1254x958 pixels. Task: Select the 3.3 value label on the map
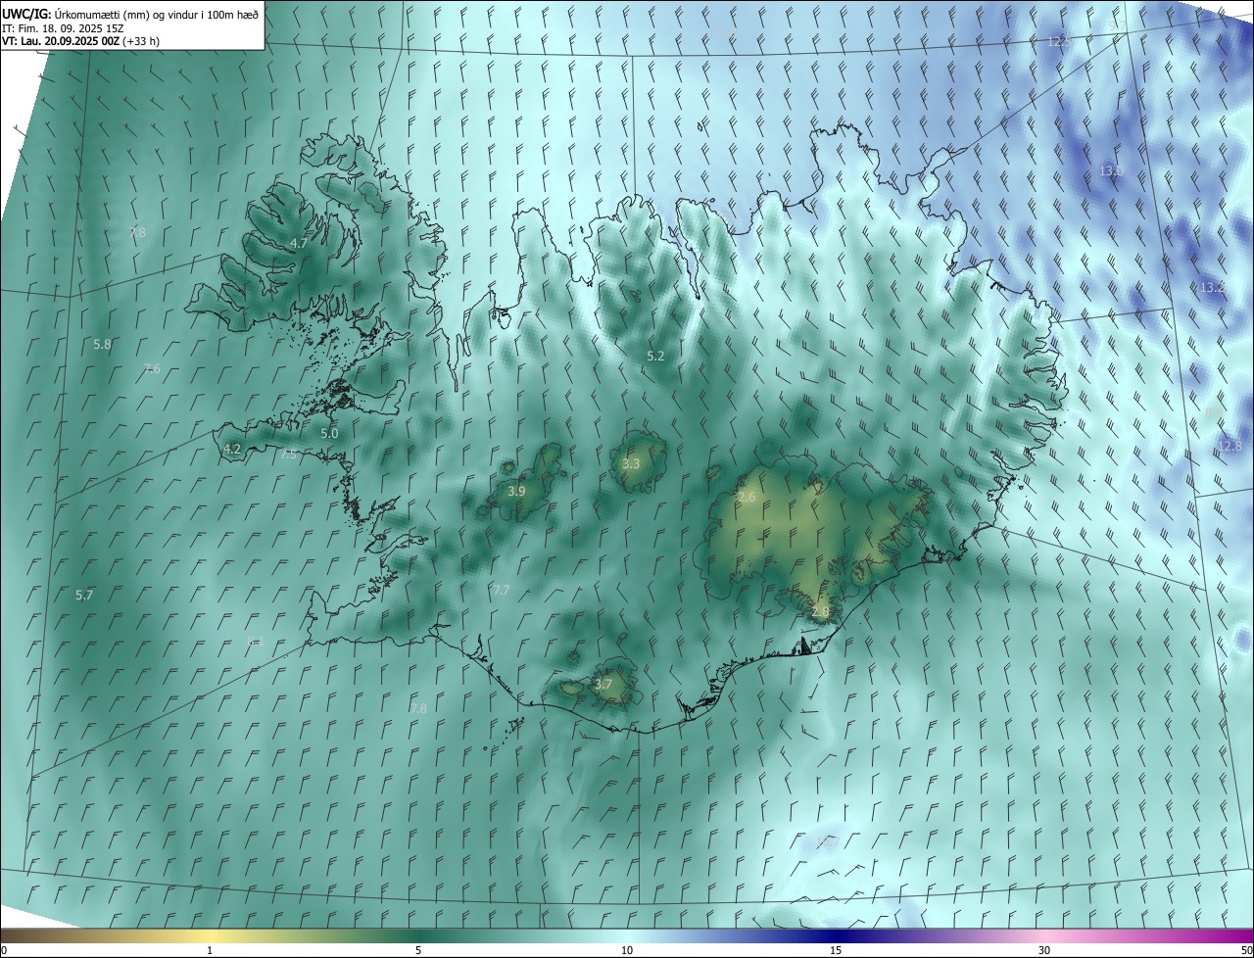click(631, 464)
